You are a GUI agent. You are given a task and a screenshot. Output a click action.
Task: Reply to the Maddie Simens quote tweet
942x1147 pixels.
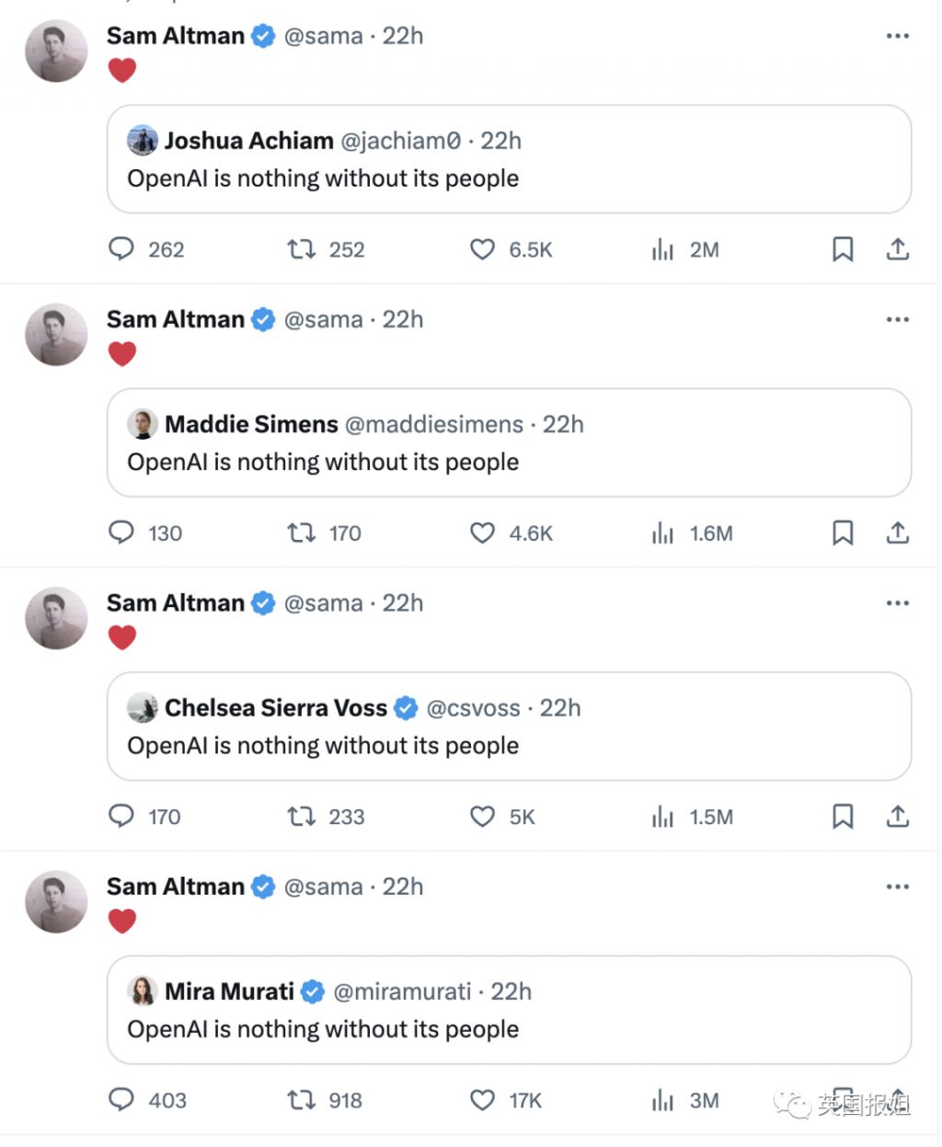click(121, 533)
